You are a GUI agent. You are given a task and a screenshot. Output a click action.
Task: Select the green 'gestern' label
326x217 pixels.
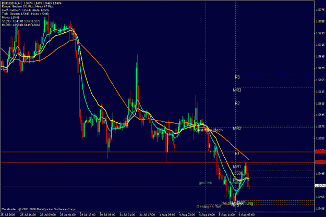tap(206, 183)
